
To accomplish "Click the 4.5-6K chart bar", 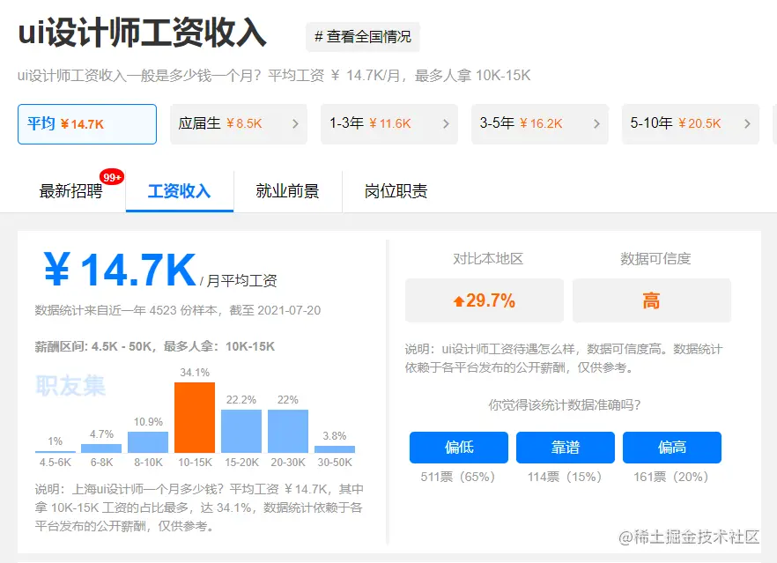I will (x=55, y=451).
